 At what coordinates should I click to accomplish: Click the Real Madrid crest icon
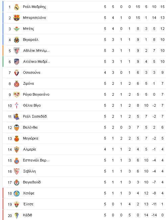[17, 7]
